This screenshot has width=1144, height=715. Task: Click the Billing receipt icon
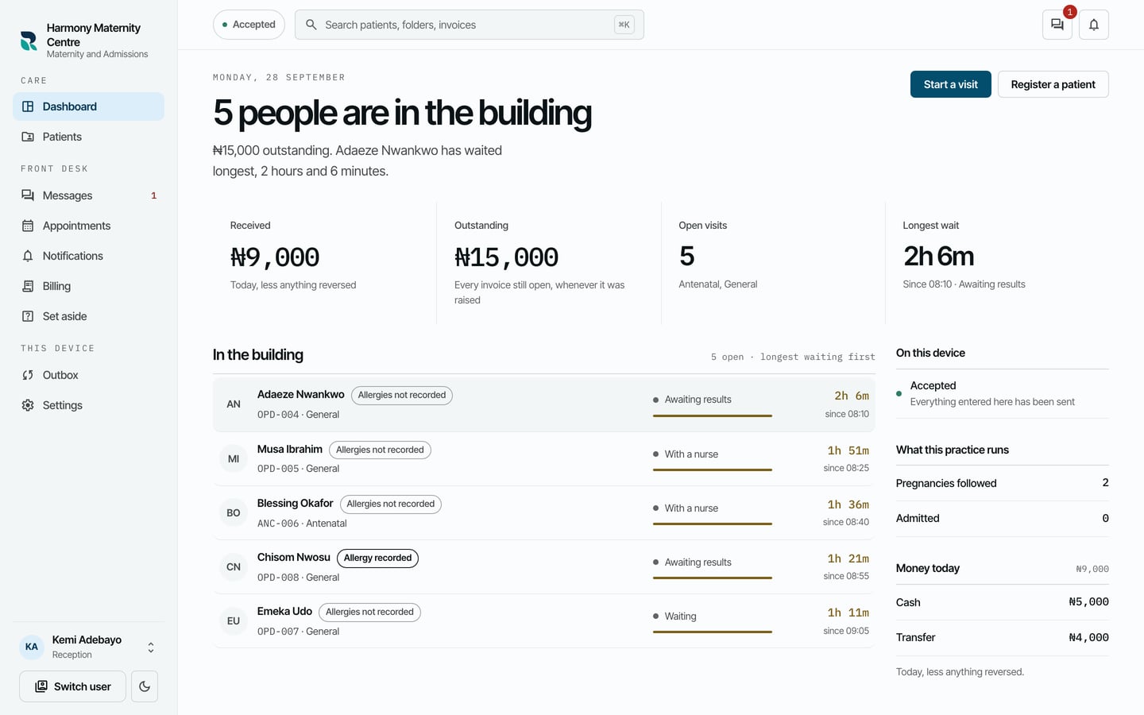click(28, 286)
